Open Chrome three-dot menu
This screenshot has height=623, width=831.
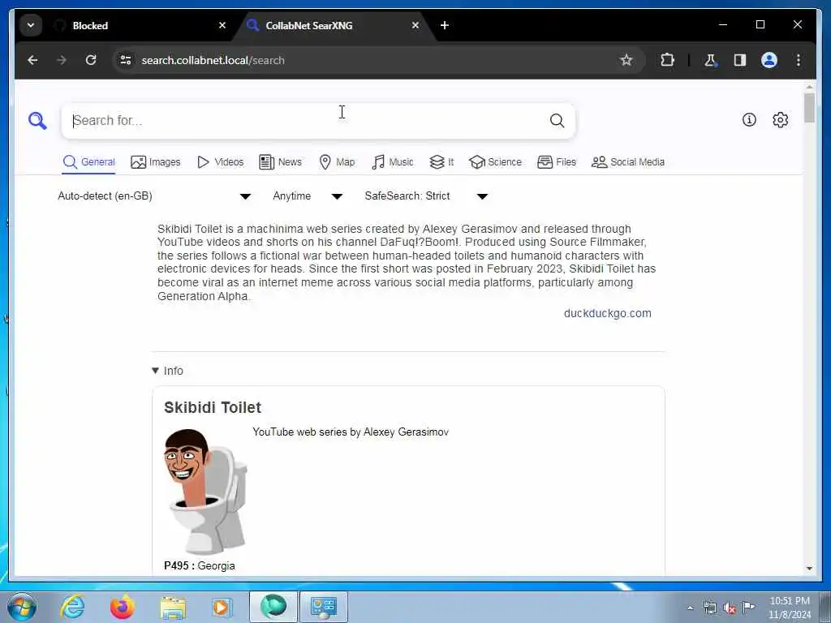(x=799, y=60)
